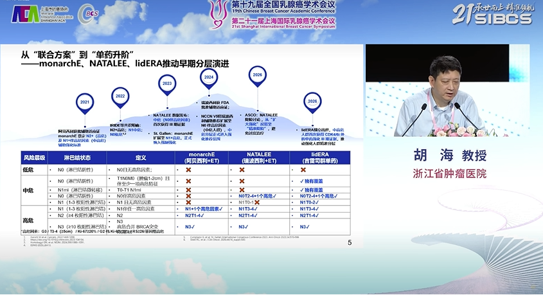This screenshot has height=295, width=543.
Task: Select the 2023 timeline pin
Action: point(167,84)
